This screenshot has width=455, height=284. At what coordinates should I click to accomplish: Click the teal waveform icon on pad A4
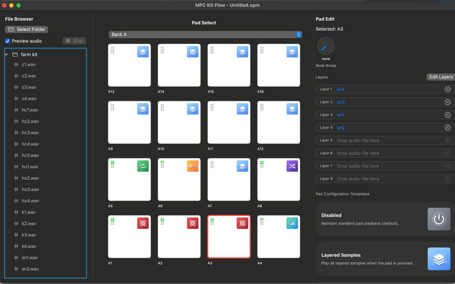tap(292, 223)
